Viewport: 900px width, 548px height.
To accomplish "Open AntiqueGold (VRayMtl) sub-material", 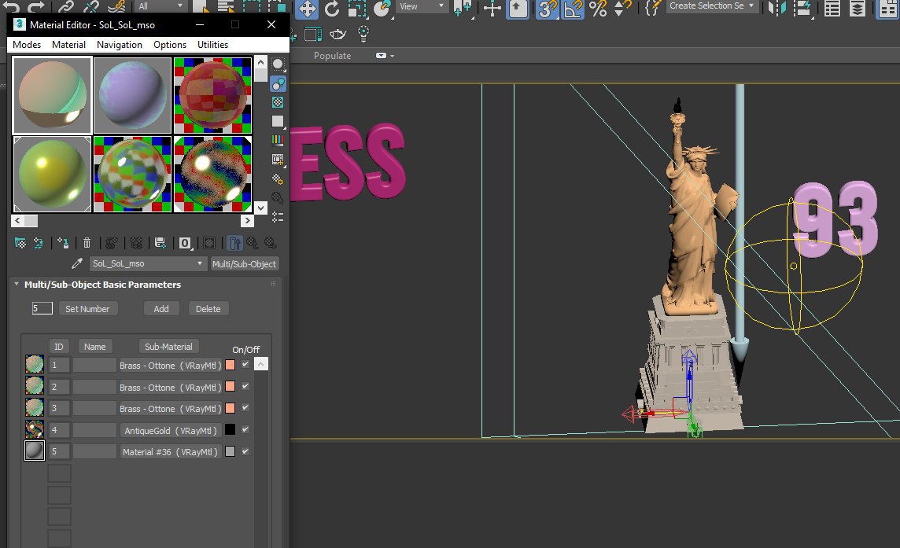I will [171, 430].
